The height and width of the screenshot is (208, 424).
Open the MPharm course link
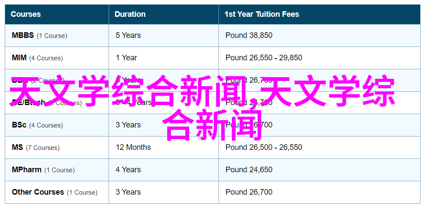(27, 170)
